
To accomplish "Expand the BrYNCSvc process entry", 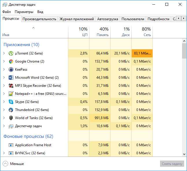I will pyautogui.click(x=4, y=153).
